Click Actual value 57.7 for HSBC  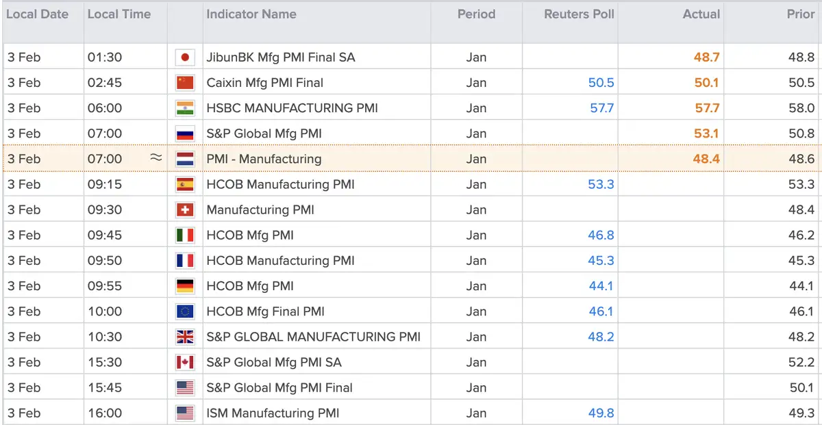707,108
